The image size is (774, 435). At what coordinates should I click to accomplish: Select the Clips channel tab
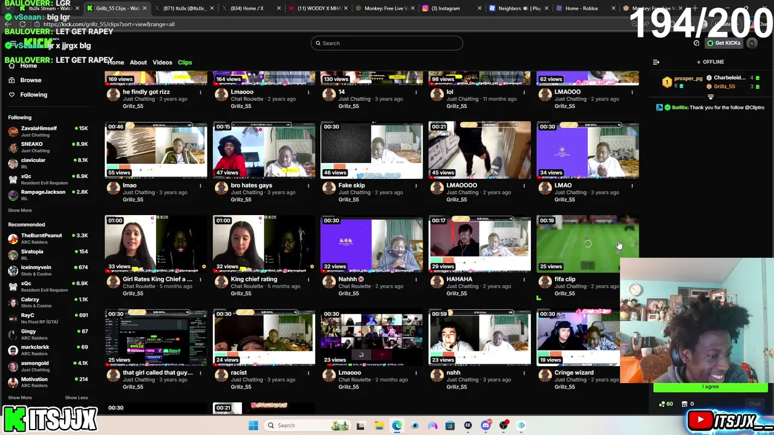click(x=184, y=62)
